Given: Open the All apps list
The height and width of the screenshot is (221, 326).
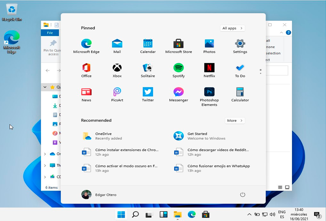Looking at the screenshot, I should [233, 28].
